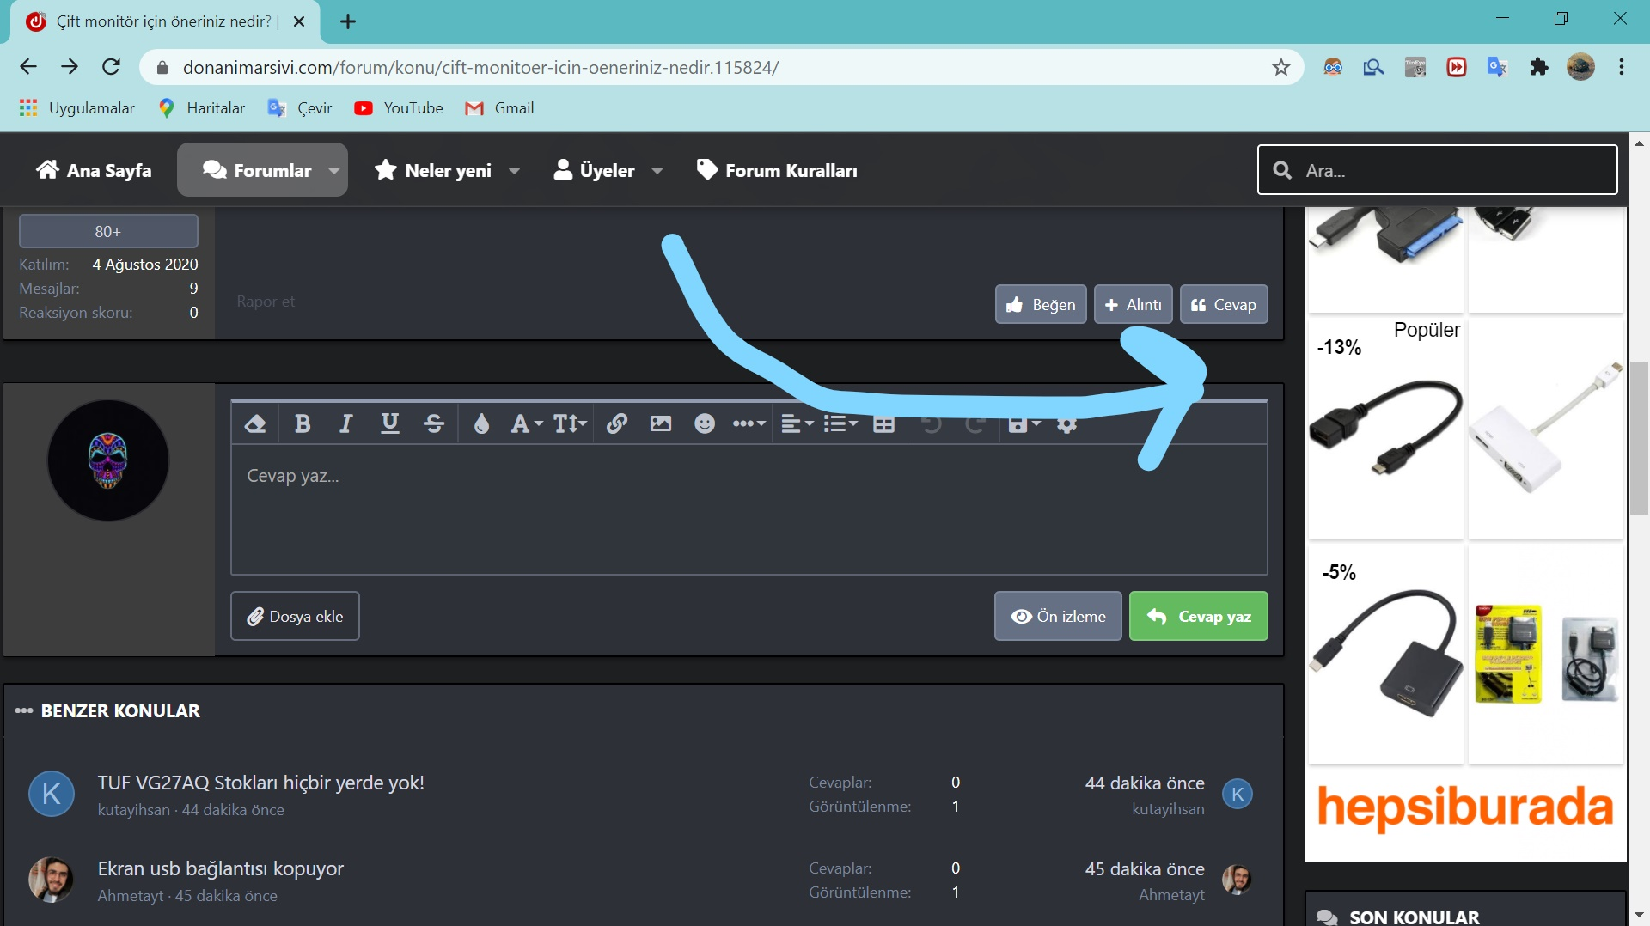Toggle BB code mode gear icon
1650x926 pixels.
click(1066, 424)
